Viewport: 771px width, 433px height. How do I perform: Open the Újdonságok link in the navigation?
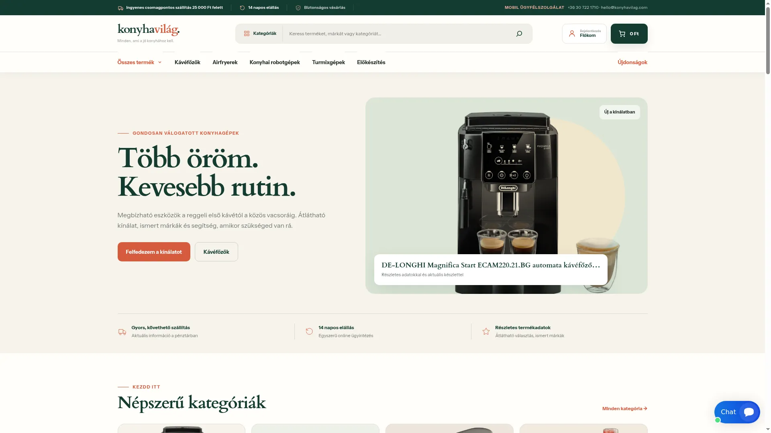[632, 63]
